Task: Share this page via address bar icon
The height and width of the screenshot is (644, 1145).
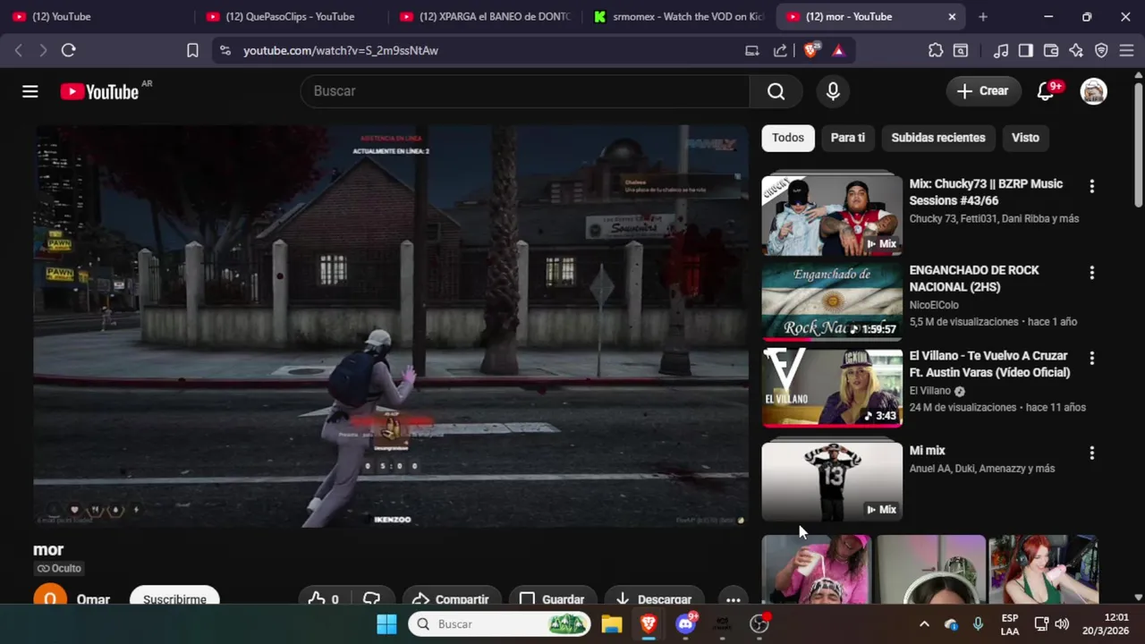Action: (780, 51)
